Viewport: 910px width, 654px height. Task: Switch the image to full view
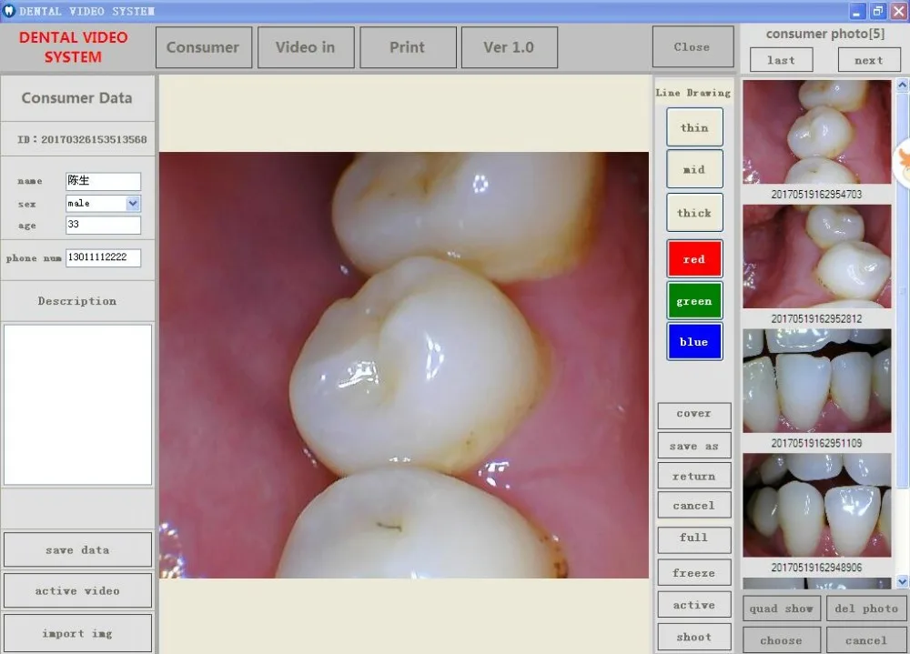click(x=694, y=538)
